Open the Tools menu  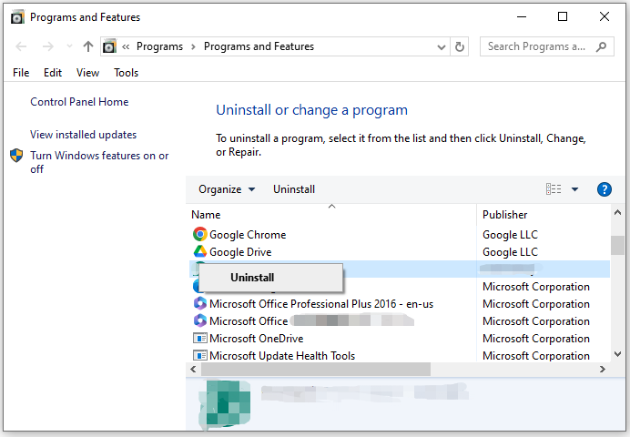(x=127, y=73)
